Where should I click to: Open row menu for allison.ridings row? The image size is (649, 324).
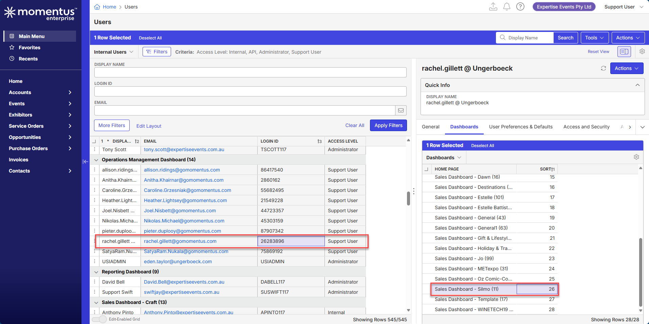pos(95,170)
